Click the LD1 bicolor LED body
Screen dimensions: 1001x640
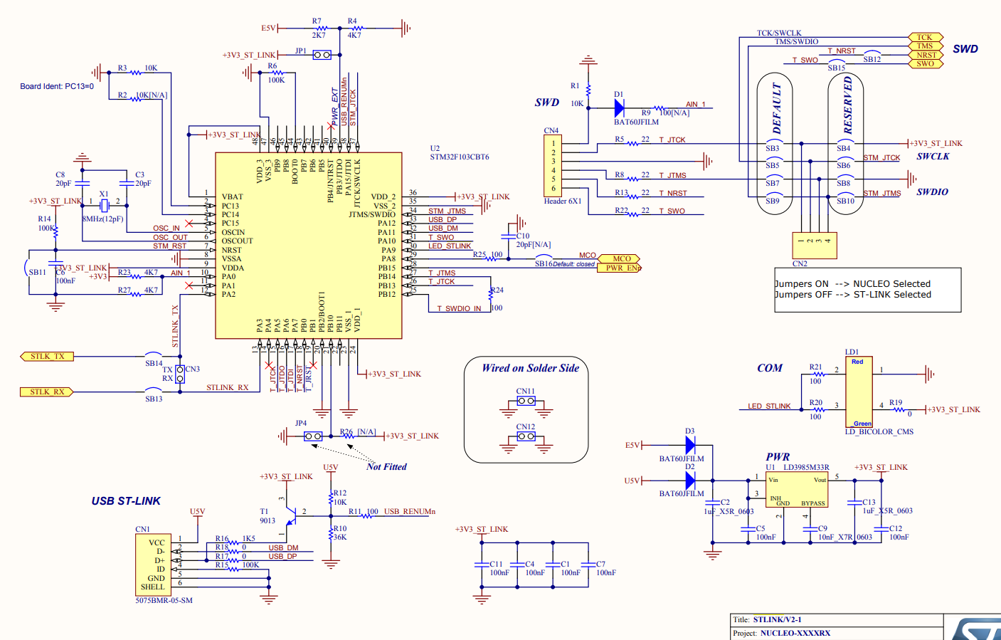pyautogui.click(x=859, y=392)
